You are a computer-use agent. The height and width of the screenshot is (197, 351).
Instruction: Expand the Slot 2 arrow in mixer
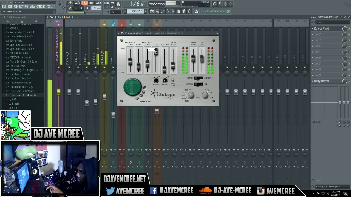312,34
